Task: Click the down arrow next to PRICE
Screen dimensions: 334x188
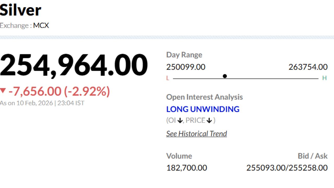Action: (209, 121)
